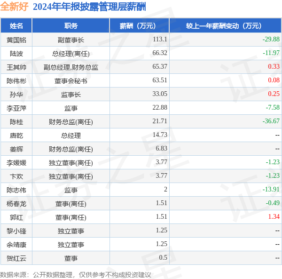Screen dimensions: 282x279
Task: Click the 姓名 column header
Action: [16, 26]
